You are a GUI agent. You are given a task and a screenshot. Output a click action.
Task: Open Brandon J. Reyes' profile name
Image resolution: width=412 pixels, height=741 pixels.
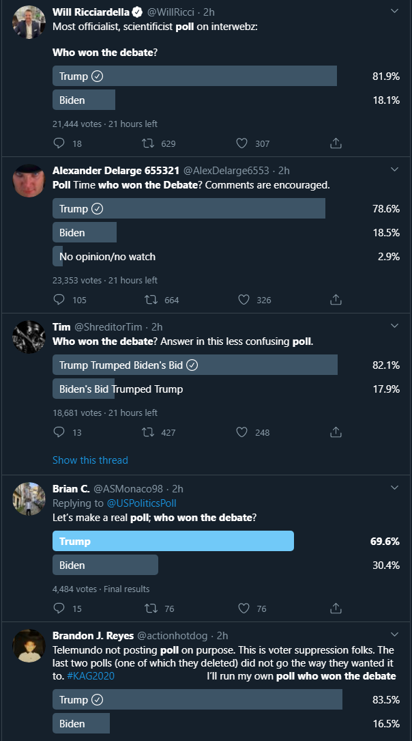[x=93, y=636]
